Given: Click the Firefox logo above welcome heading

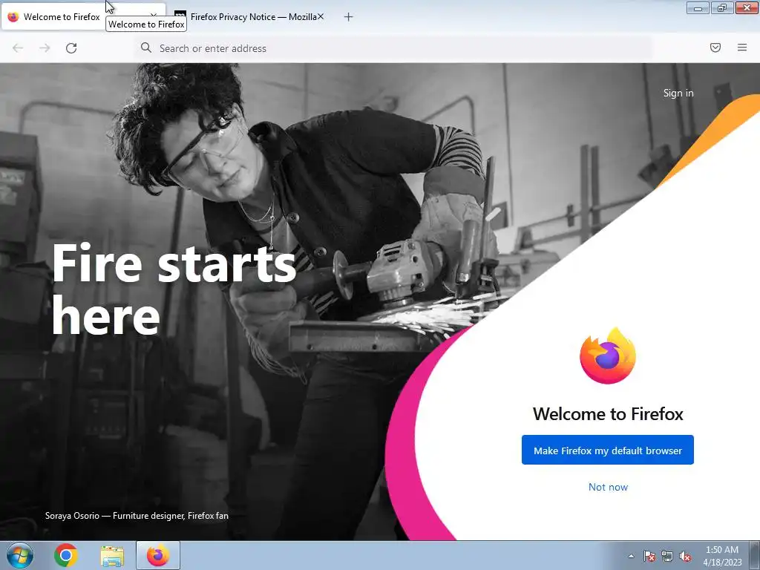Looking at the screenshot, I should [x=608, y=356].
